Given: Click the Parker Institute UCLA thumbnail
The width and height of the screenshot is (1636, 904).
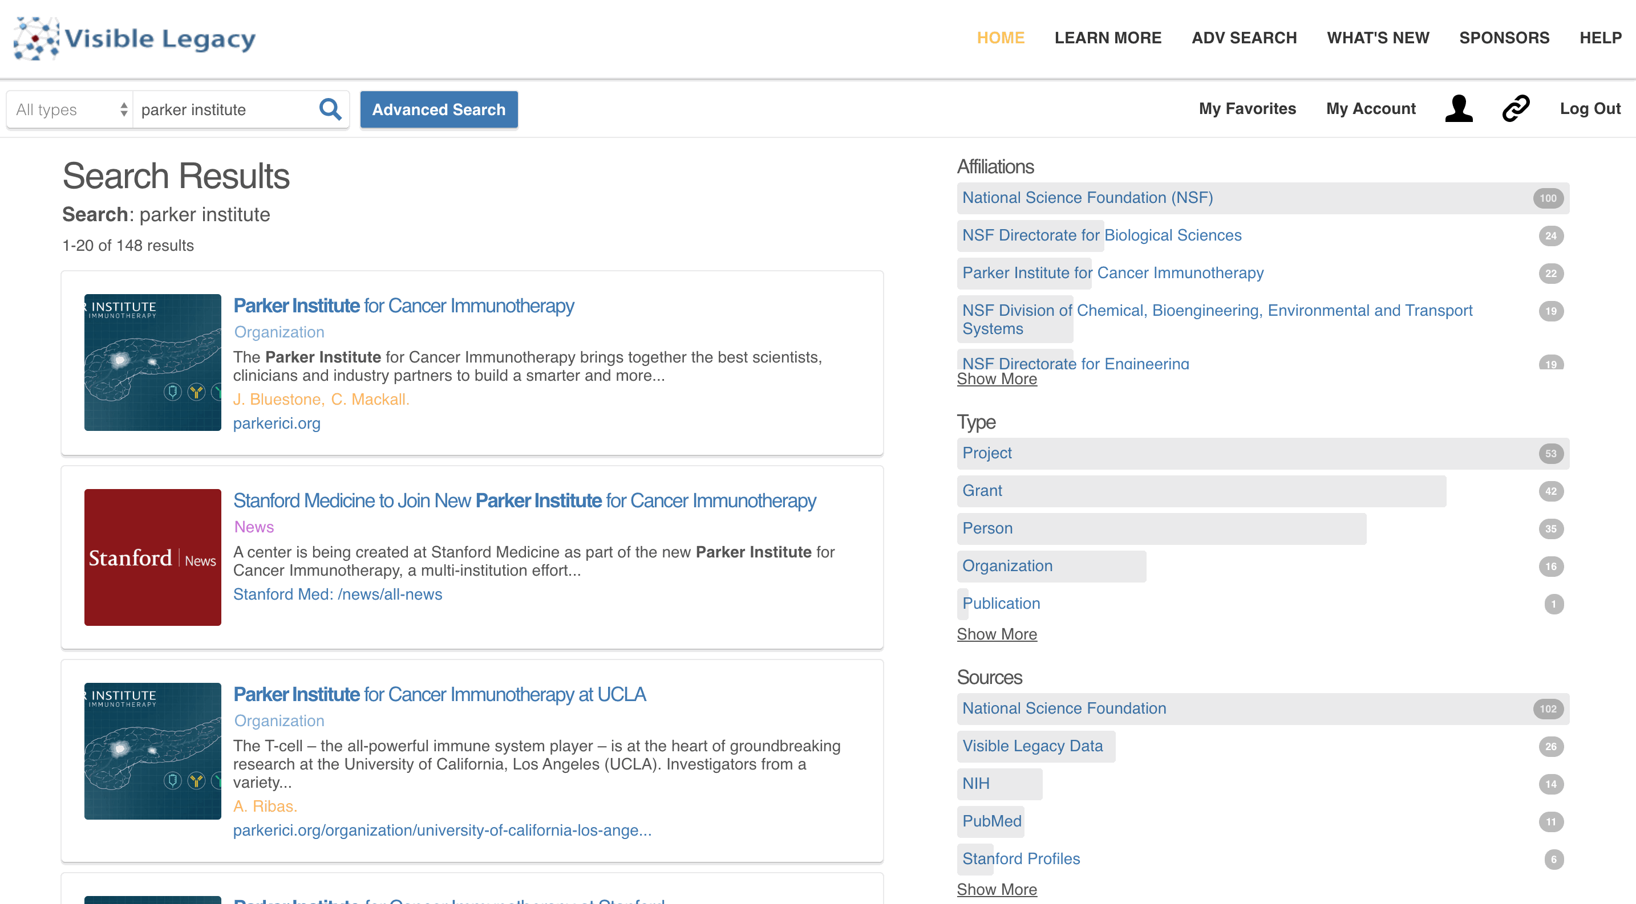Looking at the screenshot, I should 152,751.
